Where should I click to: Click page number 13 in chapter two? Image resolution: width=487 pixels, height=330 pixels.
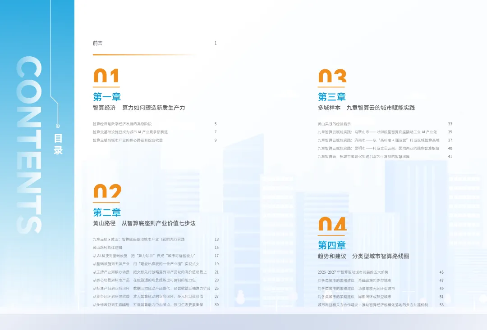pos(216,239)
